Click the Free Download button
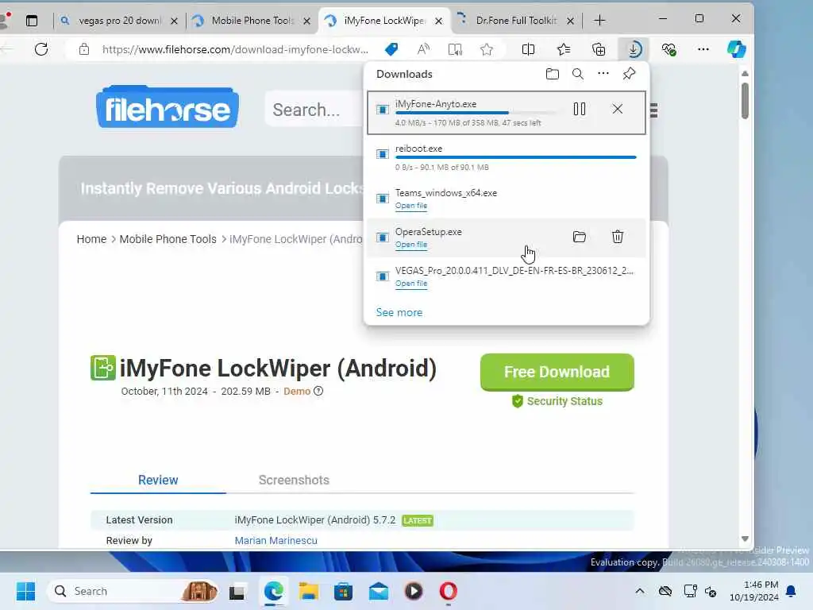The height and width of the screenshot is (610, 813). (557, 372)
